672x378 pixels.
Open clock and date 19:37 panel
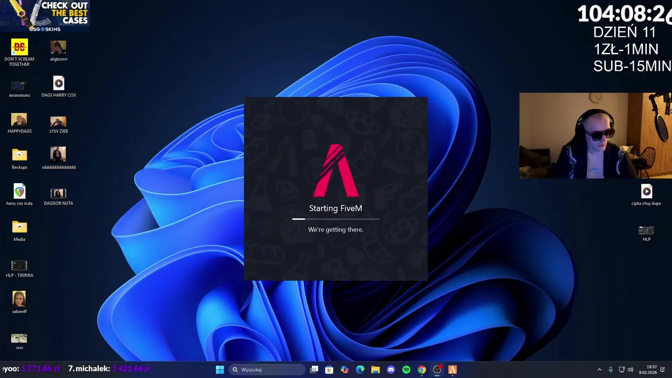pos(648,370)
